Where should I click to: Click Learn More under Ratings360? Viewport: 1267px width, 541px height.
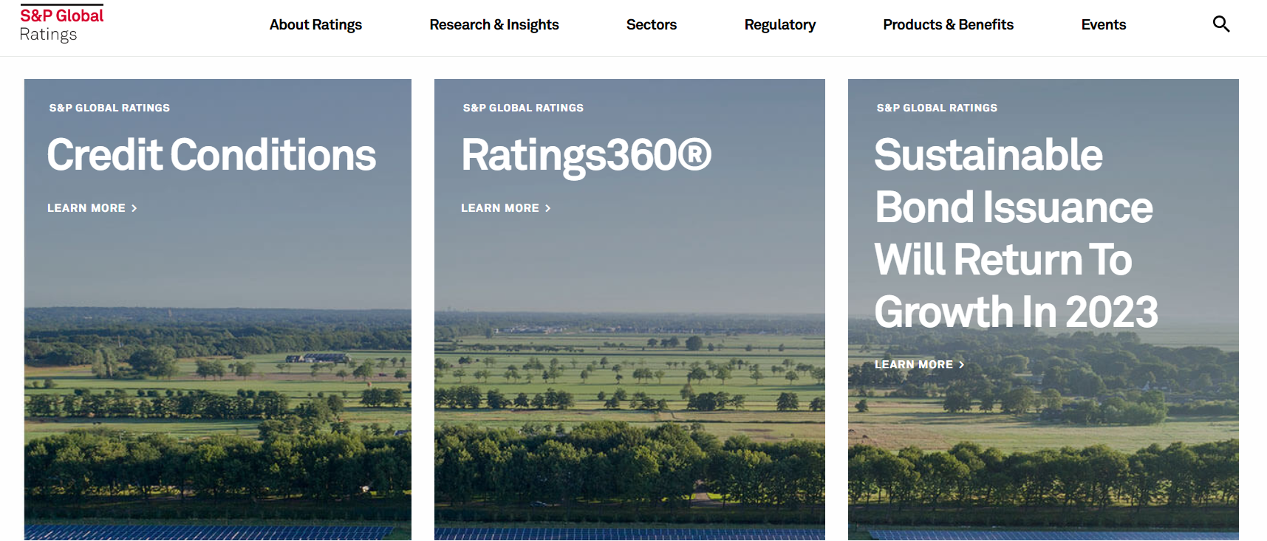click(x=506, y=208)
